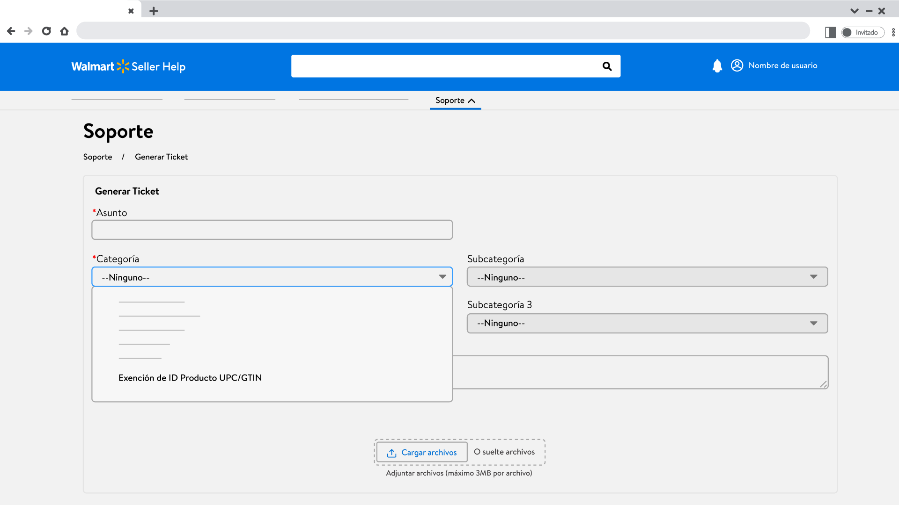Click the Soporte breadcrumb link

tap(97, 157)
